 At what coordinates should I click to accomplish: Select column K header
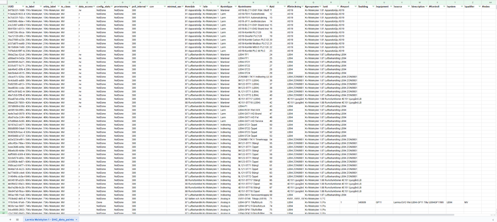pyautogui.click(x=193, y=2)
